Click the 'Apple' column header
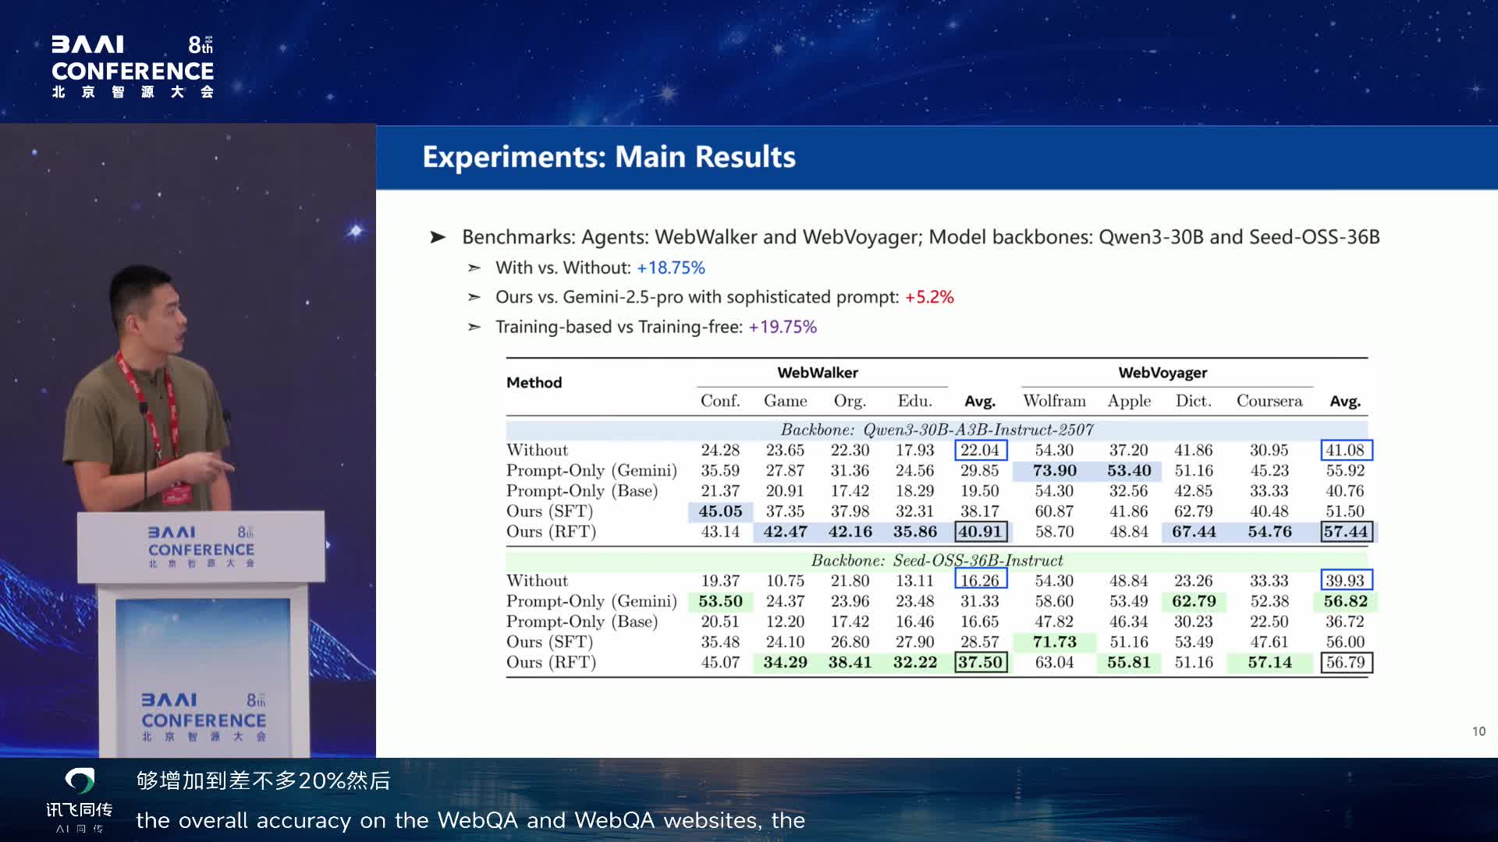Screen dimensions: 1498x842 pos(1129,401)
